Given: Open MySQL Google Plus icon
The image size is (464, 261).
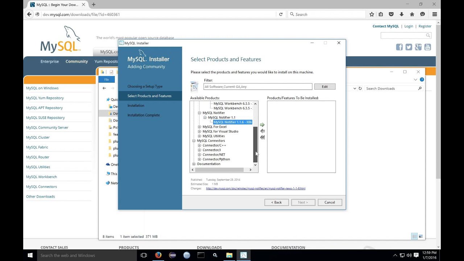Looking at the screenshot, I should tap(418, 47).
